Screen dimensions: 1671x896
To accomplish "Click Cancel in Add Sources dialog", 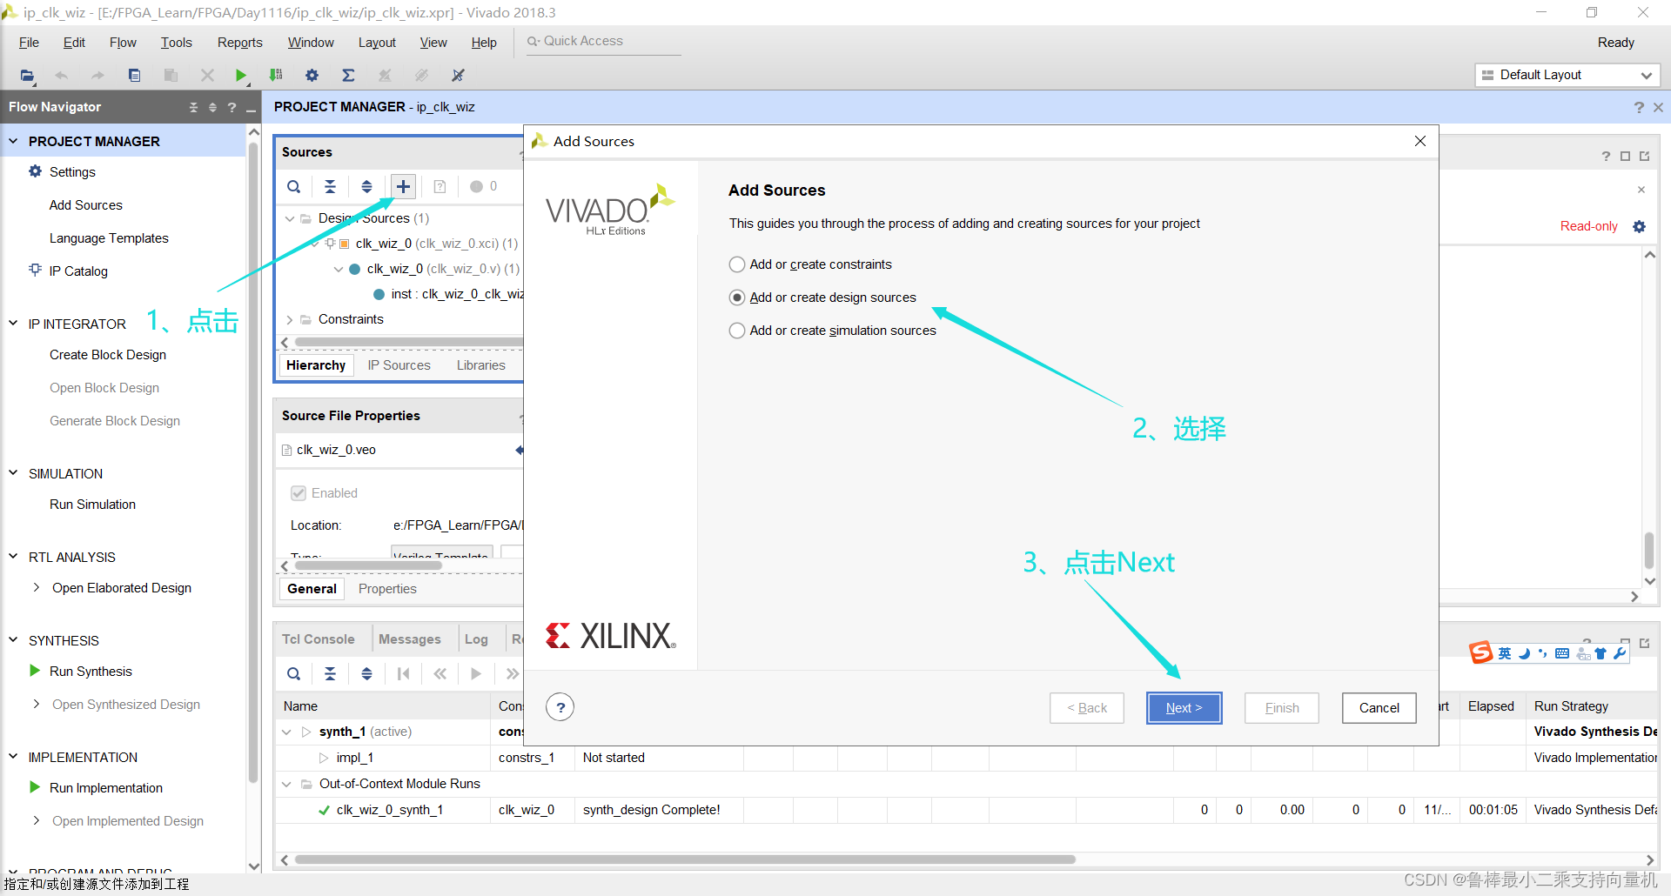I will click(x=1379, y=708).
